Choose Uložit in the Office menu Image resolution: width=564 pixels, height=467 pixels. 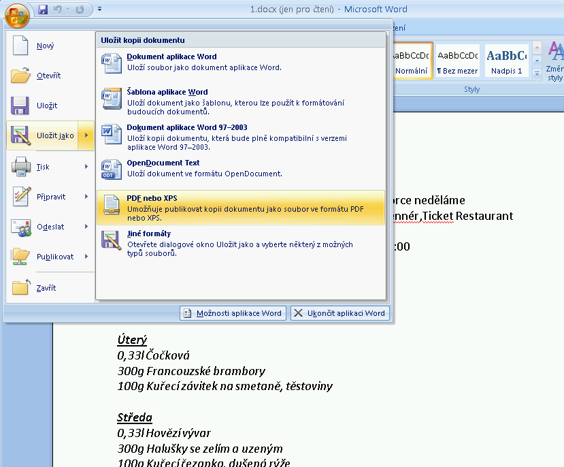[x=50, y=106]
